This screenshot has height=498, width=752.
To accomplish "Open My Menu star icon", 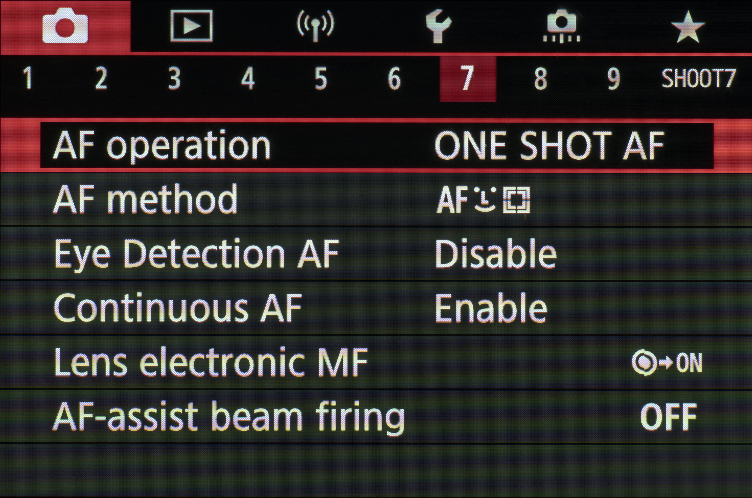I will tap(688, 26).
